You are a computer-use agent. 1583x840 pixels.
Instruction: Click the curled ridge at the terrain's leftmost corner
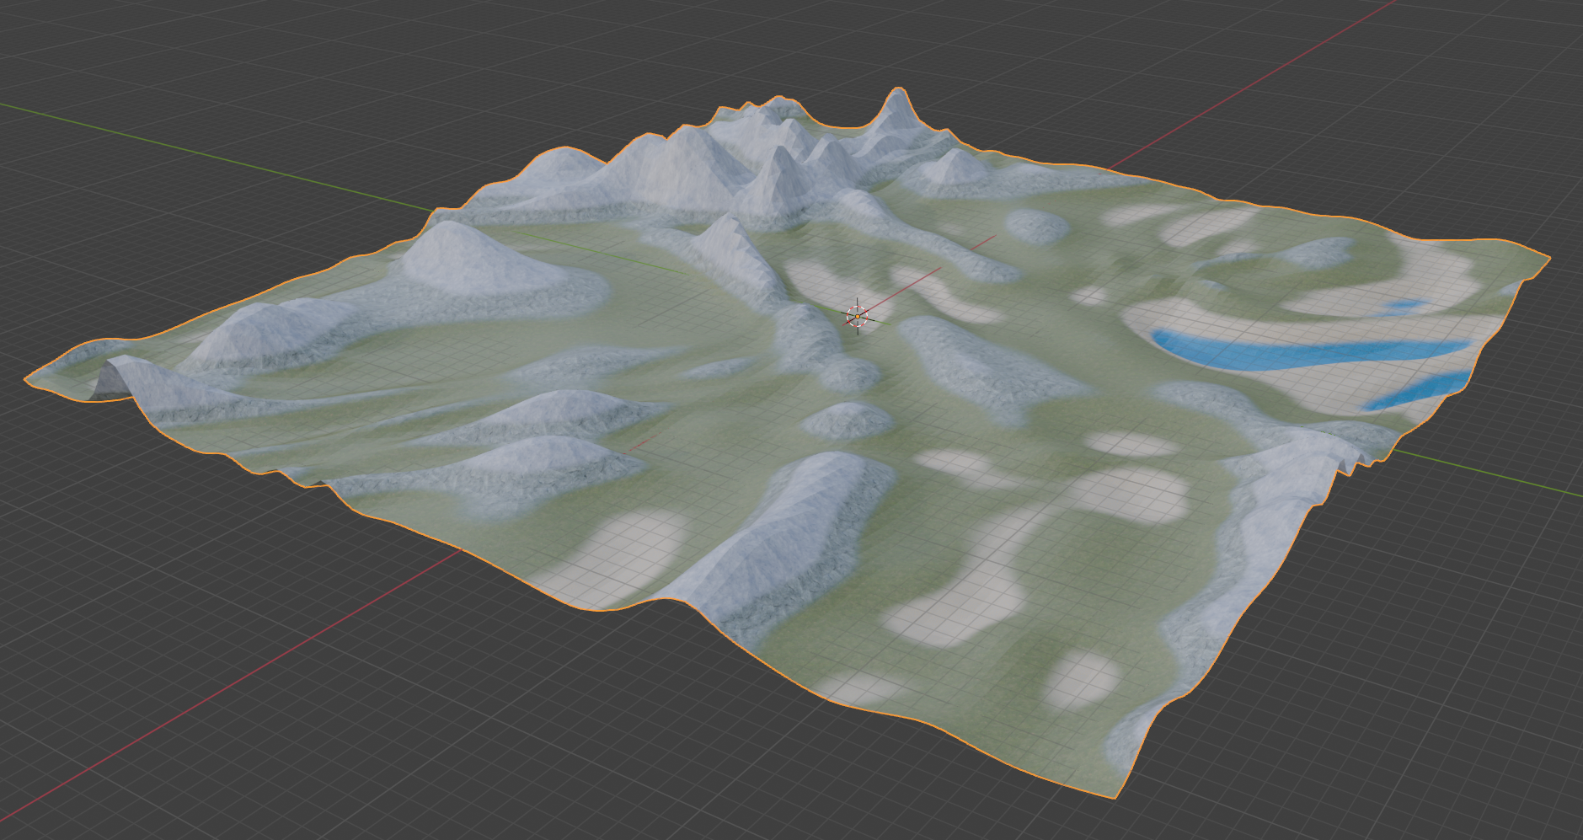118,378
